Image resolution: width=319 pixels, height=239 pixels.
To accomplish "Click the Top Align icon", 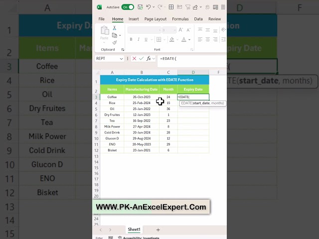I will (x=200, y=30).
